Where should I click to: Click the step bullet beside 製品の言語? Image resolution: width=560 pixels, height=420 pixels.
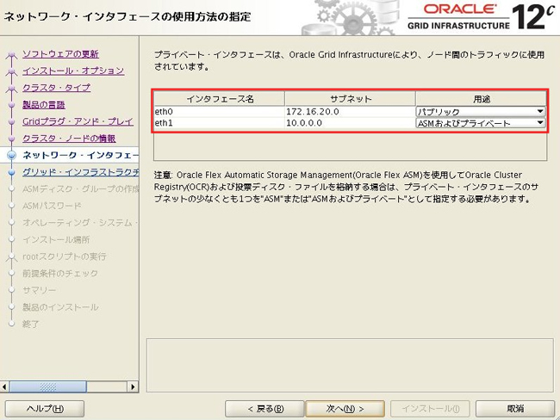[12, 105]
